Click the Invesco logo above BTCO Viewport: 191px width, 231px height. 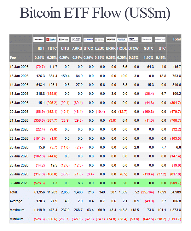89,40
